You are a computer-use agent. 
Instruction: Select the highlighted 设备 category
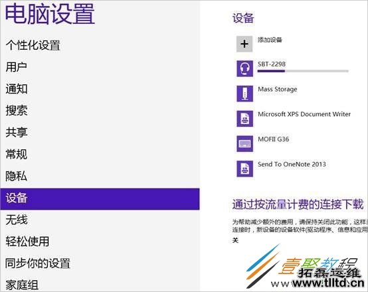100,199
